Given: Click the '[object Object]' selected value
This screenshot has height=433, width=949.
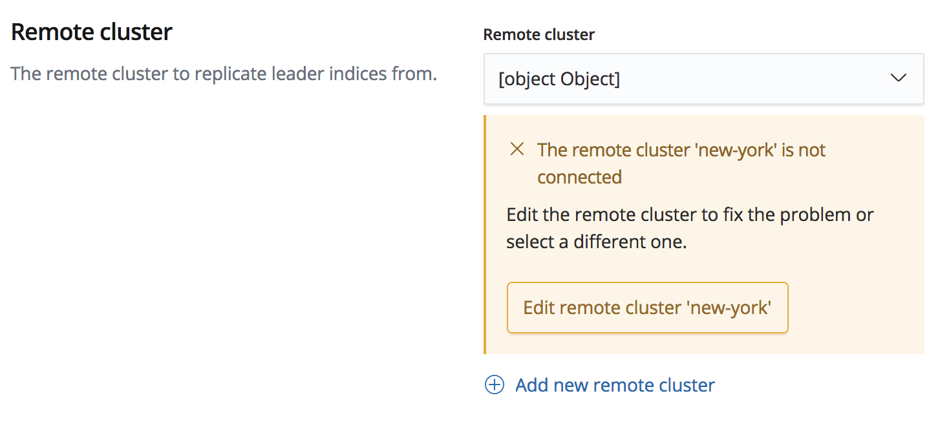Looking at the screenshot, I should pos(559,79).
